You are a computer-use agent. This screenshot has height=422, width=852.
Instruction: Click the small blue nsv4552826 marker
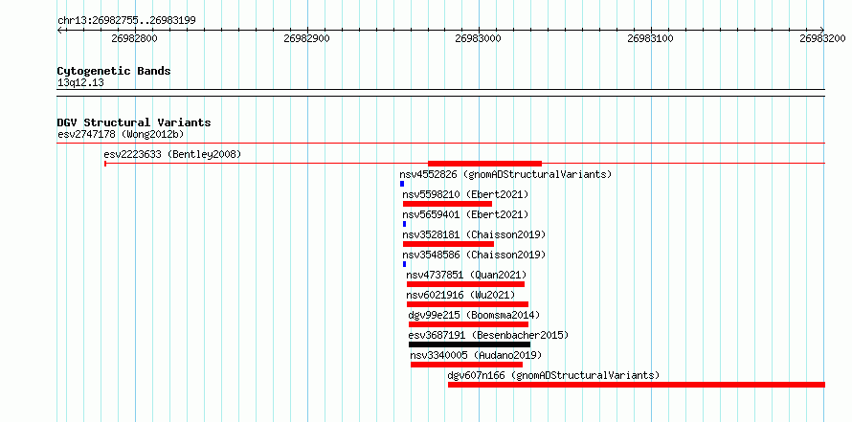pos(402,184)
